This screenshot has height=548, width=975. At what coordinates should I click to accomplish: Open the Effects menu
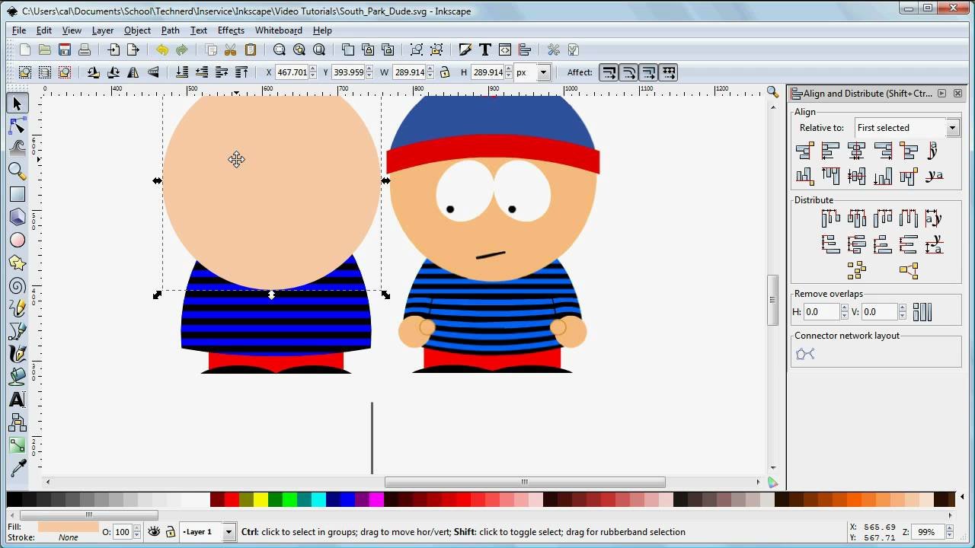[231, 30]
